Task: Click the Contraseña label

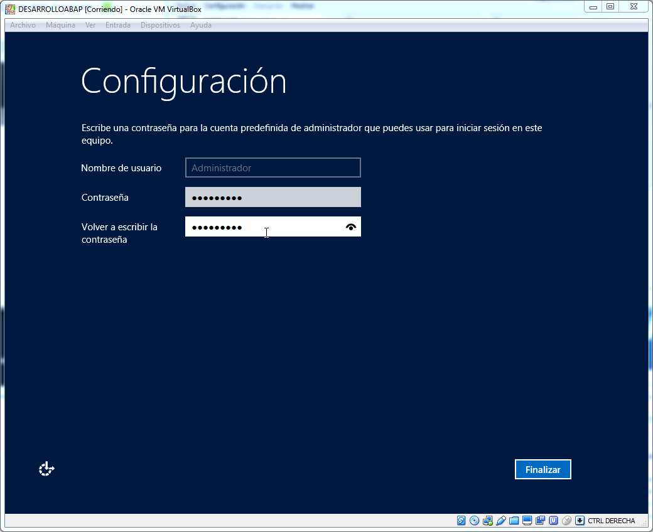Action: coord(105,198)
